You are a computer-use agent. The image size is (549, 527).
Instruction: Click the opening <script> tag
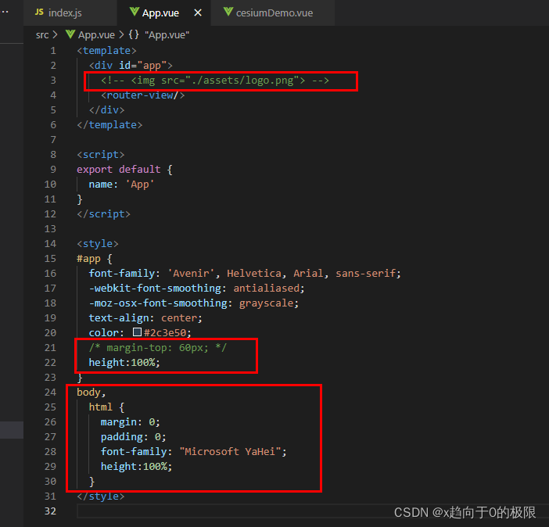(100, 155)
